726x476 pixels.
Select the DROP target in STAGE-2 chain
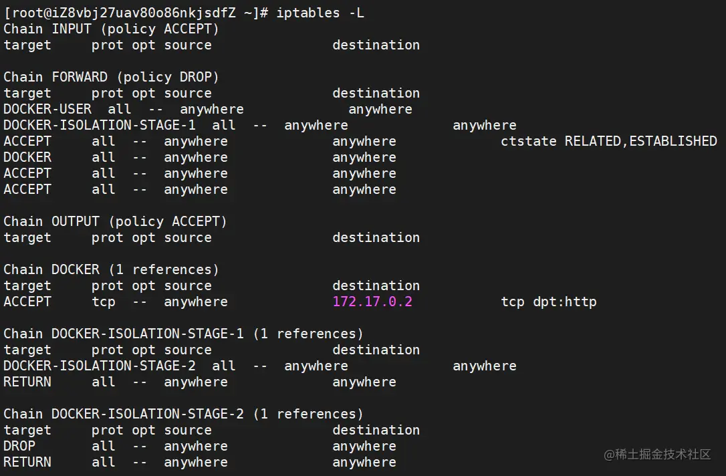(x=19, y=446)
